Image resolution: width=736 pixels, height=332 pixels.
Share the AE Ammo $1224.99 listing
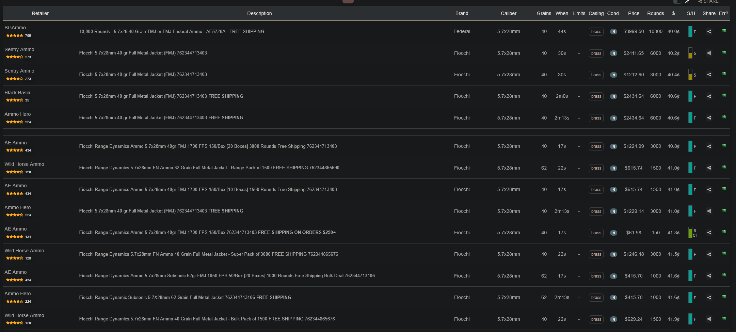(709, 146)
